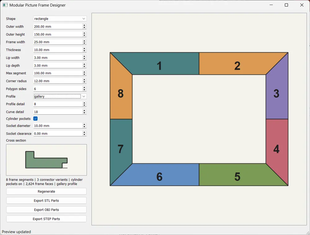Decrease Socket clearance with down arrow
310x235 pixels.
(84, 135)
